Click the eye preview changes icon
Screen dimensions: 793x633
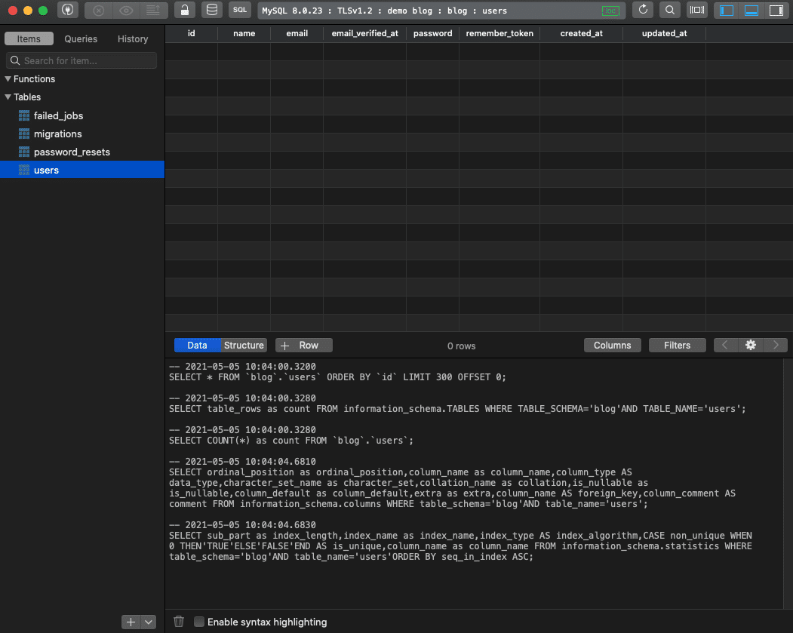click(126, 11)
